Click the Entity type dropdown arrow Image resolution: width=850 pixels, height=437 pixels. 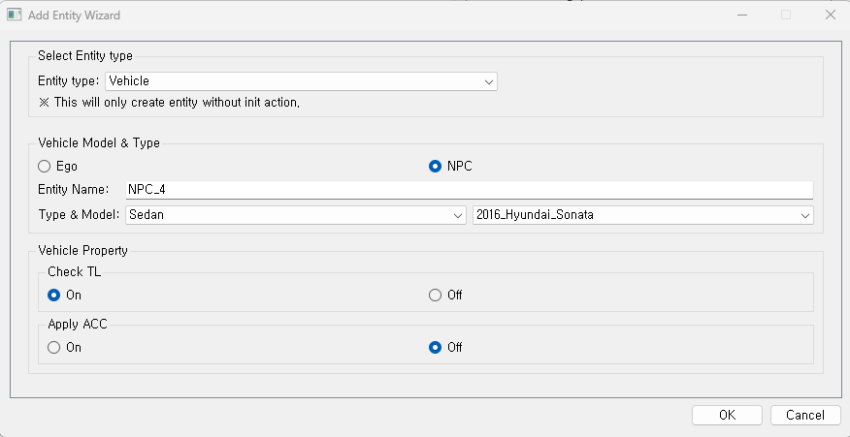coord(489,81)
